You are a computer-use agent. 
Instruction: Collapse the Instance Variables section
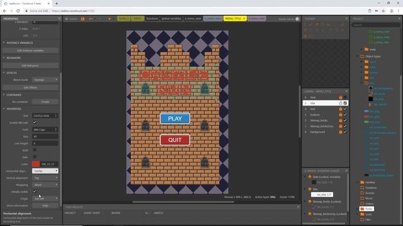(x=4, y=43)
